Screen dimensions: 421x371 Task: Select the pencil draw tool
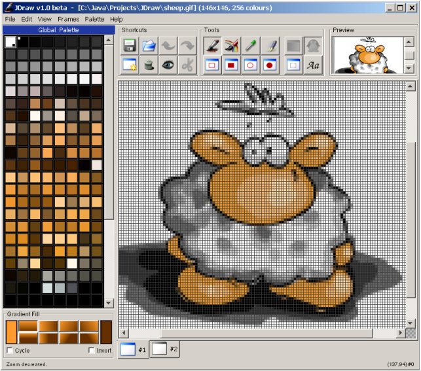pos(212,46)
